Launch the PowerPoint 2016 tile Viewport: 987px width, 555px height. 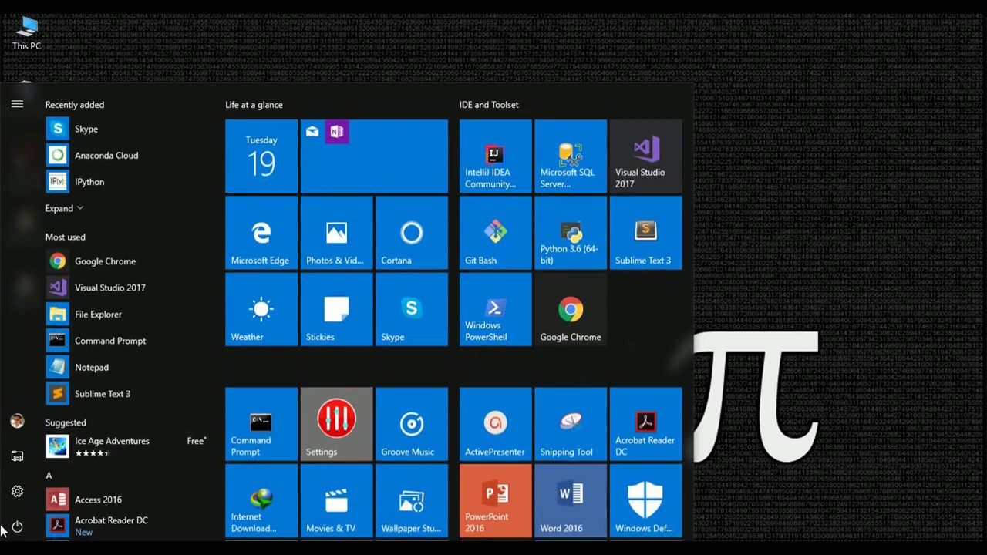(x=495, y=500)
